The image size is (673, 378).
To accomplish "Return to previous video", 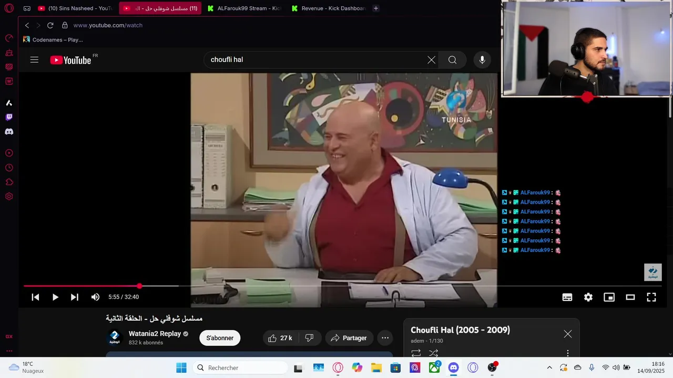I will pos(35,297).
